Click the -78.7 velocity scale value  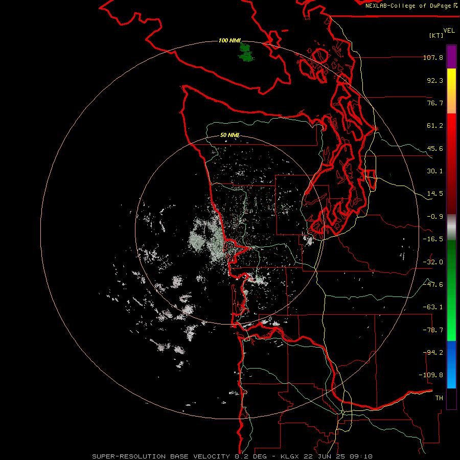[433, 330]
